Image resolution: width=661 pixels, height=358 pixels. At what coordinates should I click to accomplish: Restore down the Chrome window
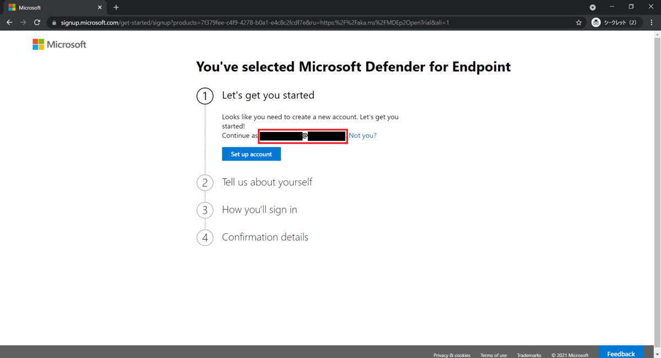point(631,7)
